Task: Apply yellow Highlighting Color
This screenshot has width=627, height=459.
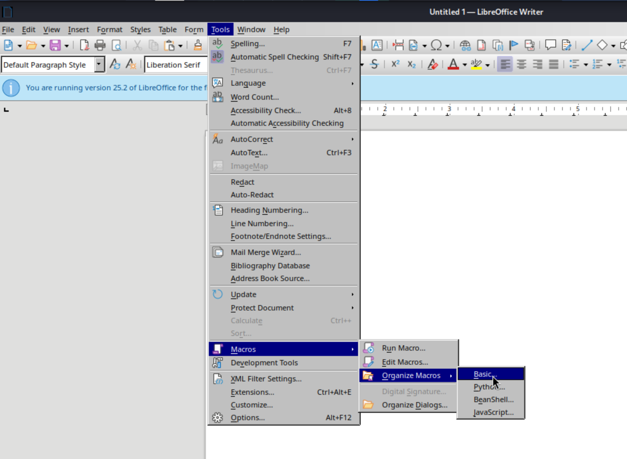Action: point(476,64)
